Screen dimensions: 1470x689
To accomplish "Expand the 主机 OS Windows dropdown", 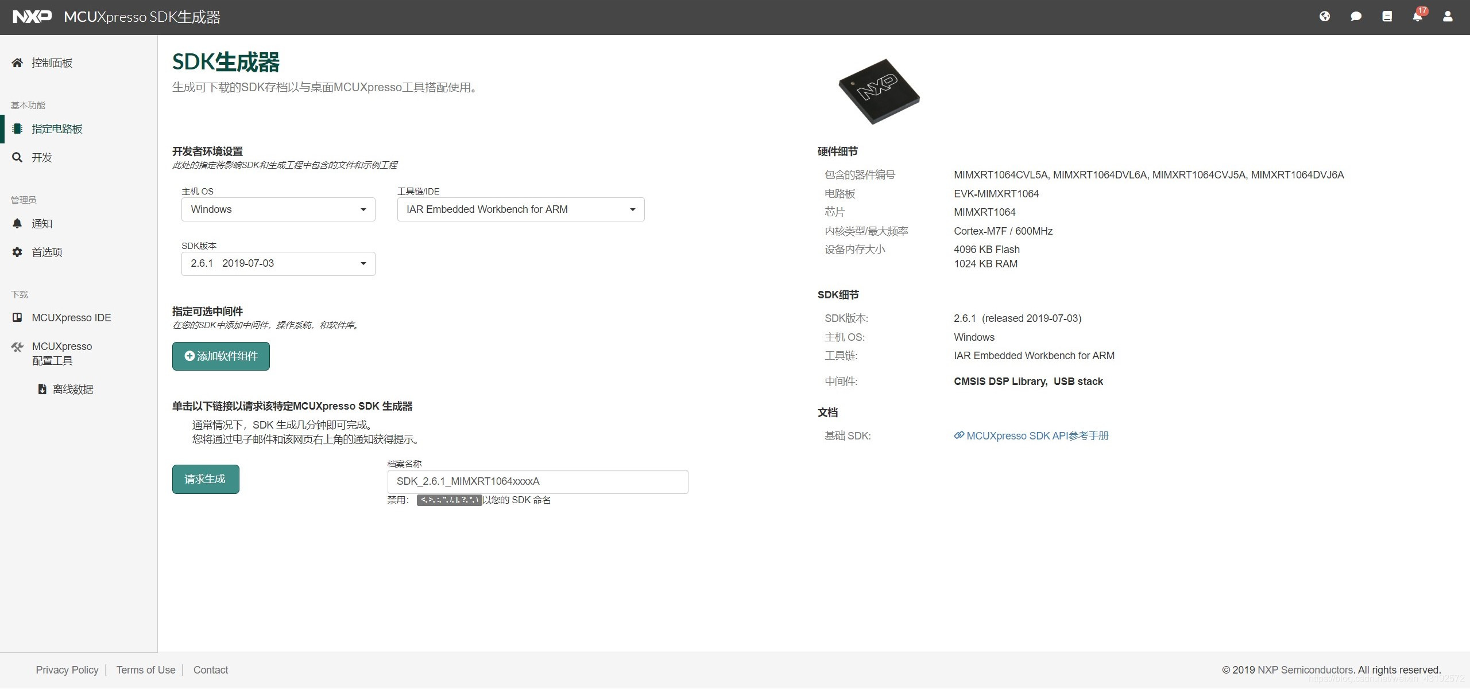I will point(278,209).
